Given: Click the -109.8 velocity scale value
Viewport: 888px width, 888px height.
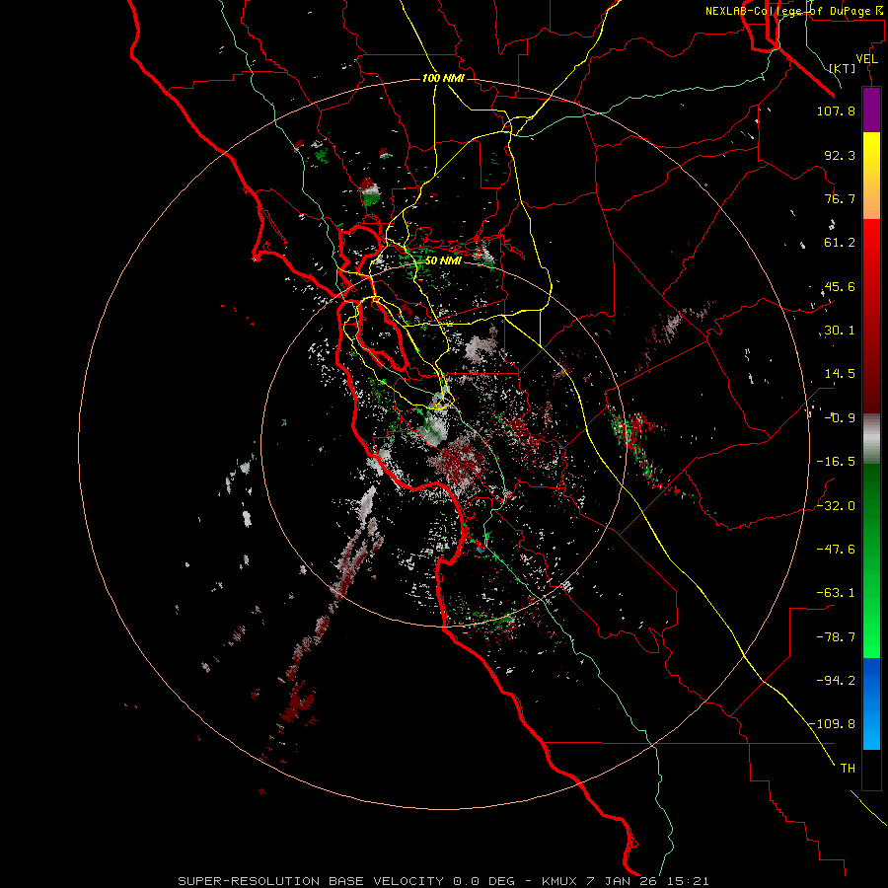Looking at the screenshot, I should click(x=833, y=724).
